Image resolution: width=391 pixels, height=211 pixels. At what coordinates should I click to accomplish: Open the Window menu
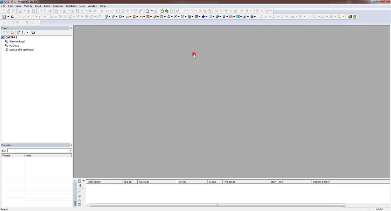click(x=92, y=6)
